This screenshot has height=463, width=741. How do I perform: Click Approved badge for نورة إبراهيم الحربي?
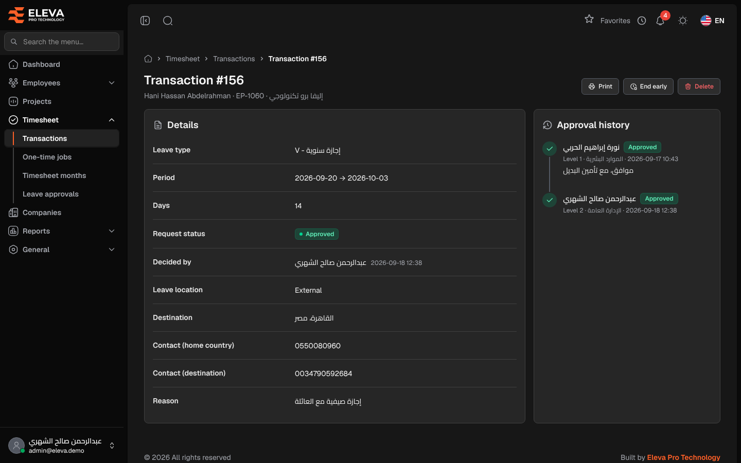tap(642, 147)
